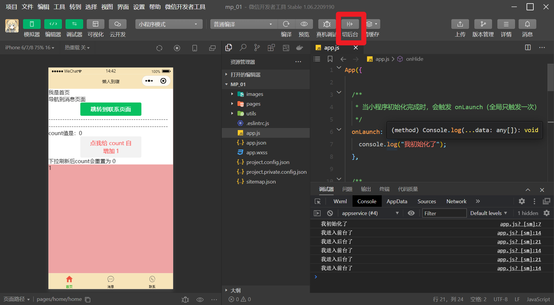Open the iPhone 6/7/8 device dropdown
Image resolution: width=554 pixels, height=305 pixels.
[x=30, y=47]
